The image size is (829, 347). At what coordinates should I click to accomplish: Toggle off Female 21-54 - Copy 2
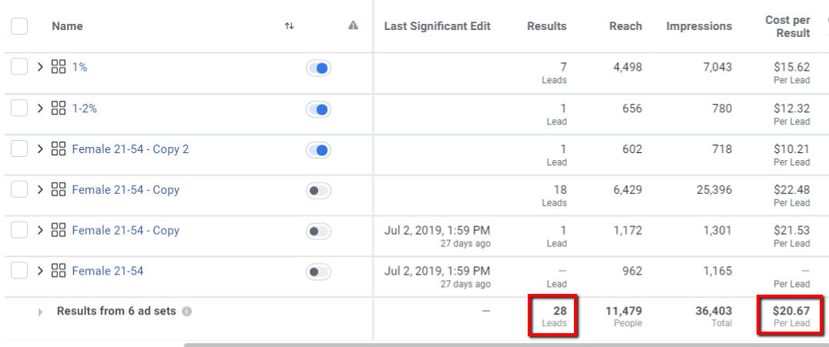click(x=318, y=150)
